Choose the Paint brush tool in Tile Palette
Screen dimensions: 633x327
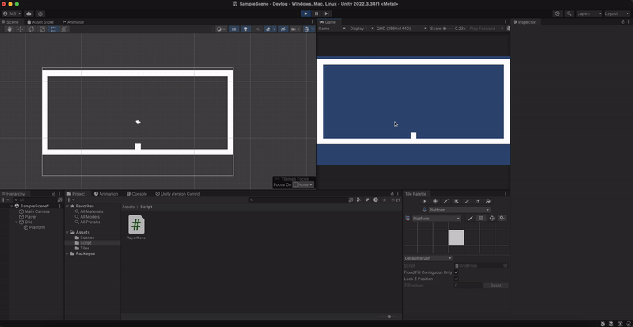pyautogui.click(x=446, y=201)
